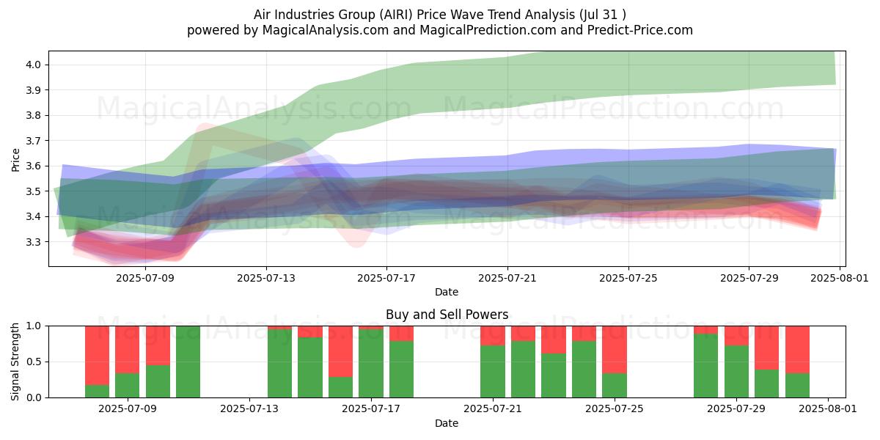
Task: Select the 0.5 signal strength tick
Action: (34, 362)
